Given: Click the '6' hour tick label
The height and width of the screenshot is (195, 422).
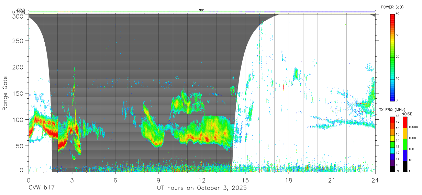Looking at the screenshot, I should 115,180.
